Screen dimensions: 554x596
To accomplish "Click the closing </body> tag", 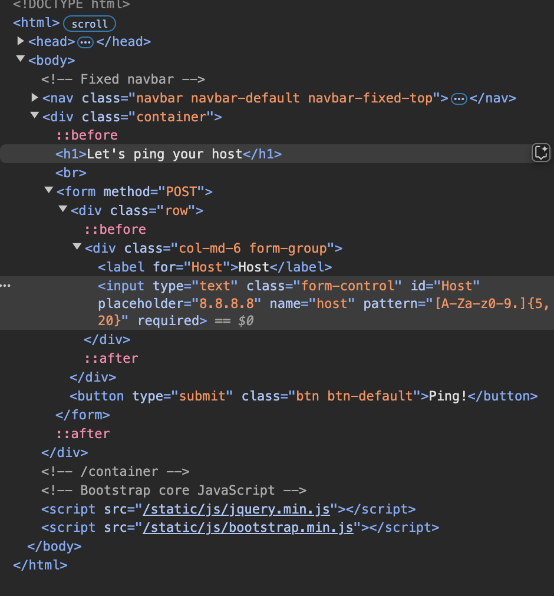I will (54, 546).
